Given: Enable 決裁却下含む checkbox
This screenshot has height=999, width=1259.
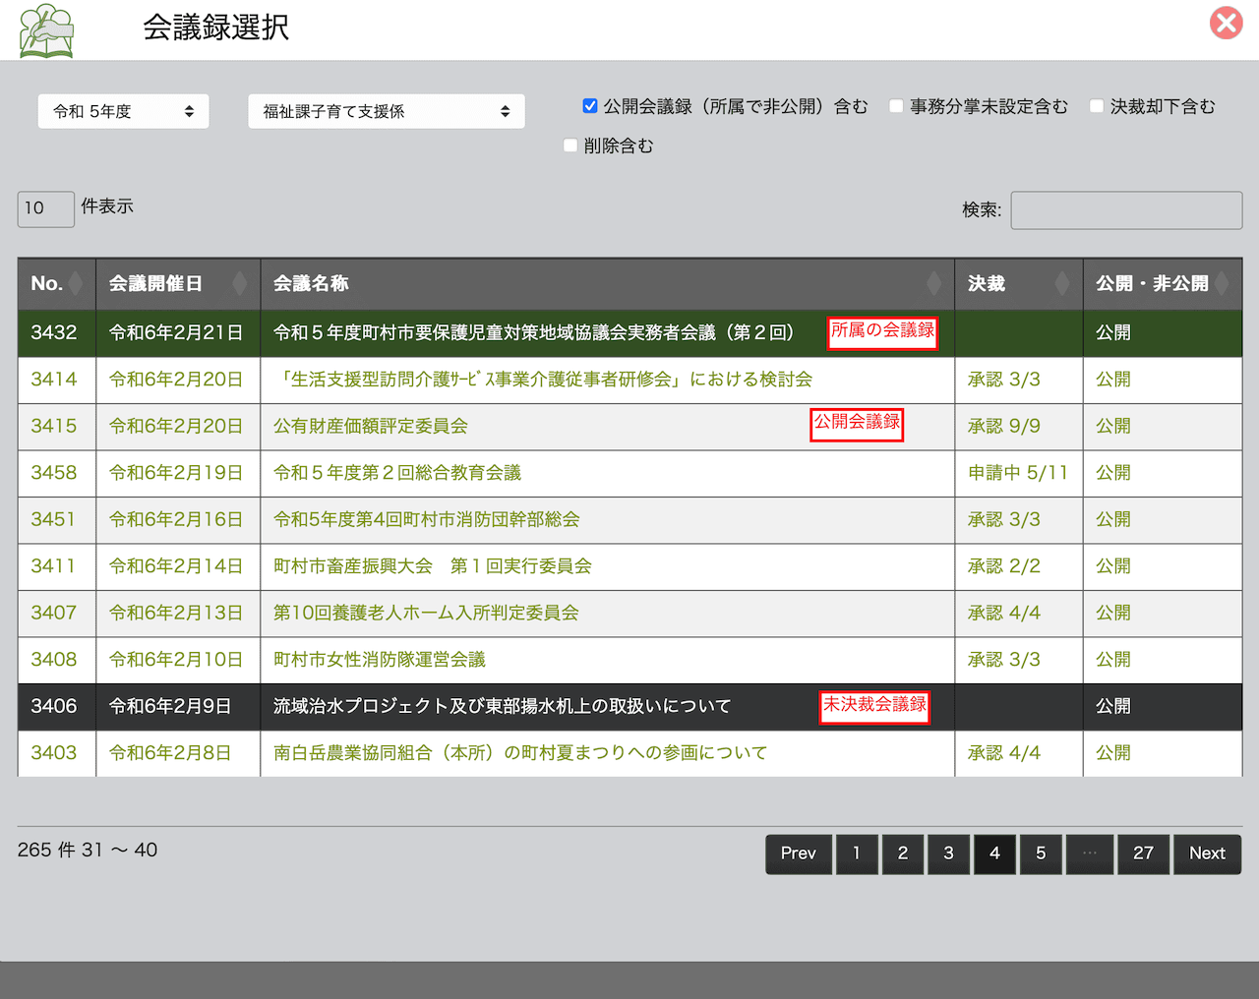Looking at the screenshot, I should tap(1097, 106).
